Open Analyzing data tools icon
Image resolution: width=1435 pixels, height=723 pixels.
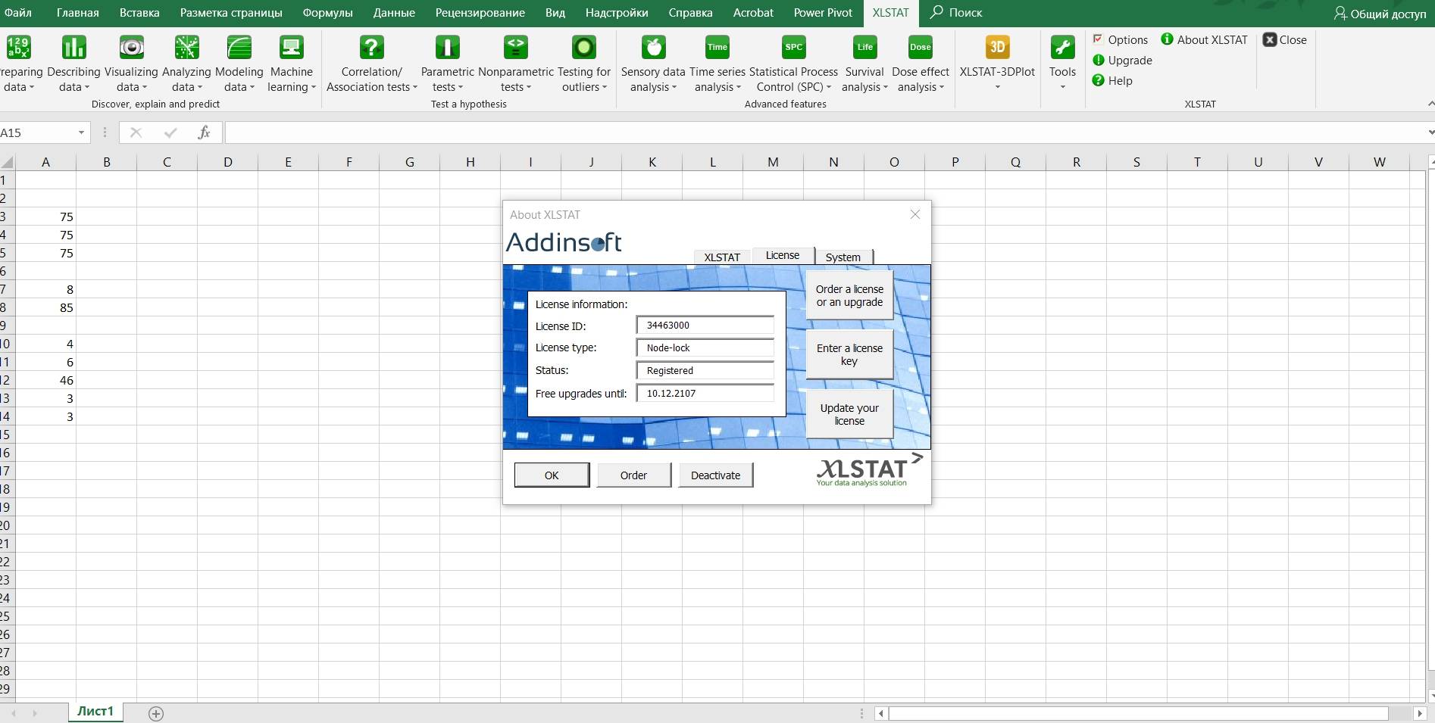coord(186,48)
